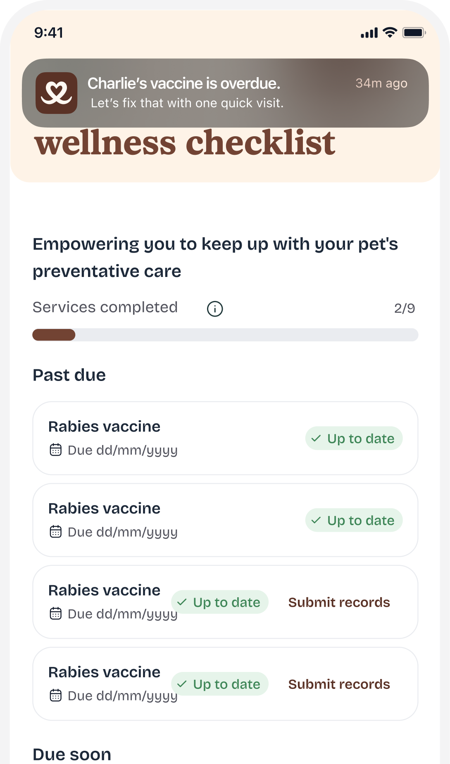The width and height of the screenshot is (450, 764).
Task: Click the calendar icon in third Rabies vaccine card
Action: pos(55,614)
